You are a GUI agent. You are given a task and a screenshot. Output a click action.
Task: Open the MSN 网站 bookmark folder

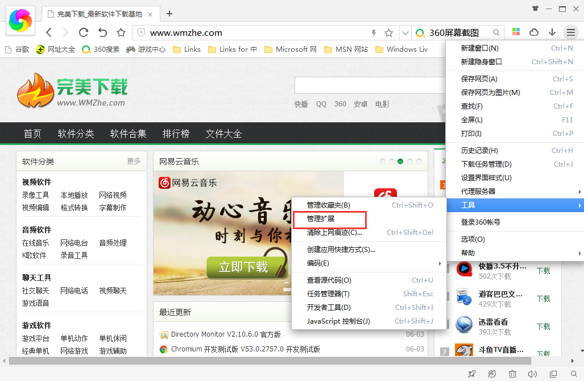coord(346,49)
